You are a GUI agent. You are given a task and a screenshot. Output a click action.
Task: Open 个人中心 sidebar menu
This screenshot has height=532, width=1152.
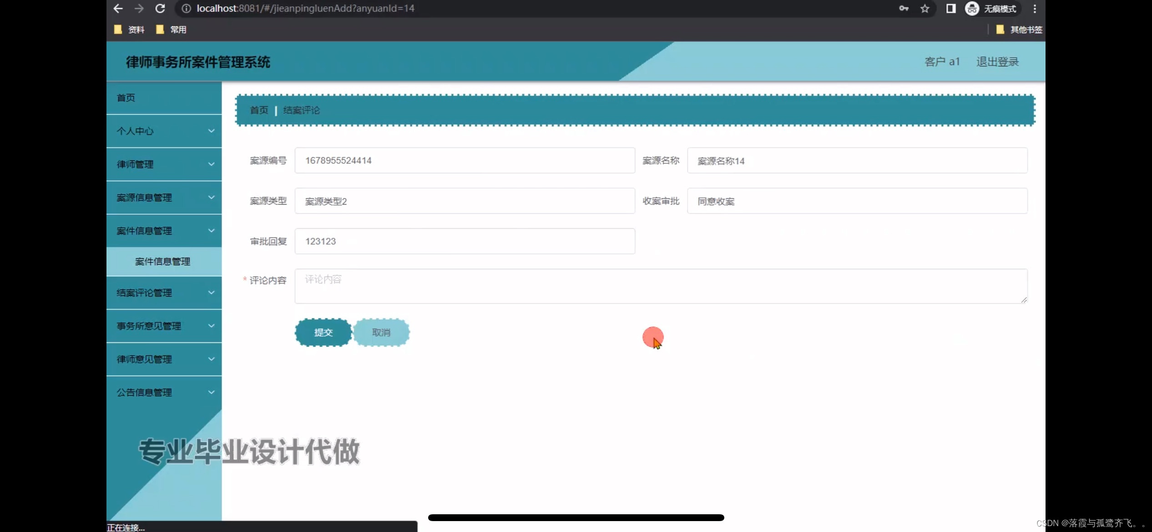pyautogui.click(x=164, y=131)
